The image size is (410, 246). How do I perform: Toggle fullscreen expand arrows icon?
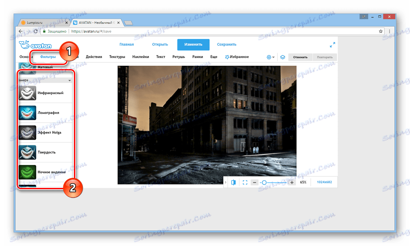332,45
